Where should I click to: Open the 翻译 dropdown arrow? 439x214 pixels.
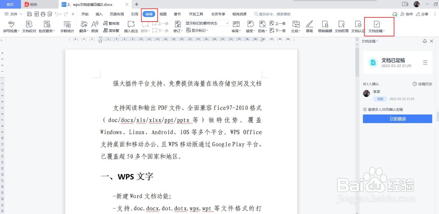[88, 31]
